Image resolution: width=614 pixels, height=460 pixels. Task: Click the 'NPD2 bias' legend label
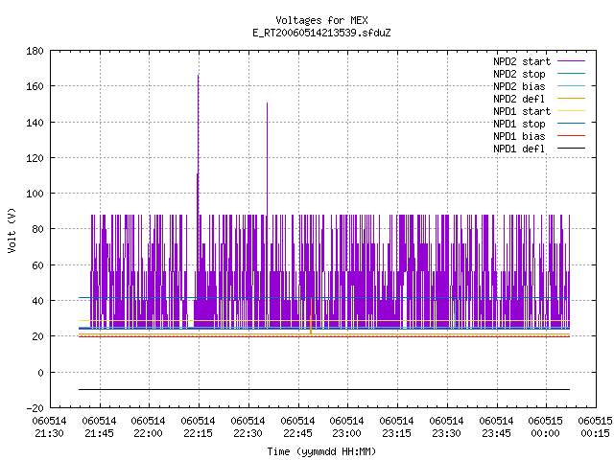[519, 86]
